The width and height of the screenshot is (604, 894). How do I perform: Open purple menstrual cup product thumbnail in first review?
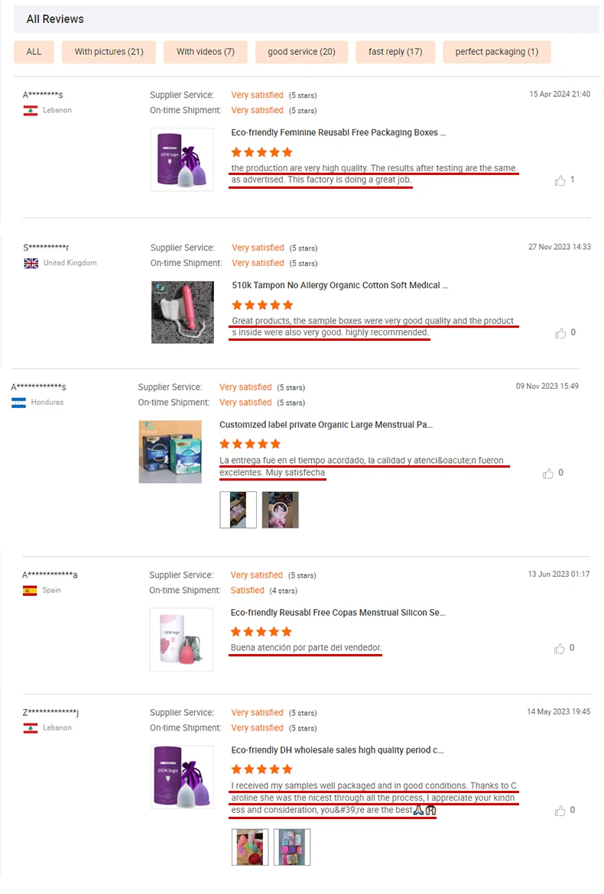coord(182,159)
